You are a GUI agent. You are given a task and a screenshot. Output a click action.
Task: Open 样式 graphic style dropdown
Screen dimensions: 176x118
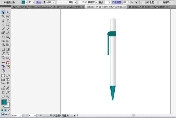click(x=110, y=2)
